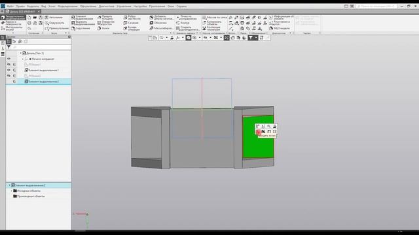
Task: Click the Масштабирование tool
Action: [x=162, y=28]
